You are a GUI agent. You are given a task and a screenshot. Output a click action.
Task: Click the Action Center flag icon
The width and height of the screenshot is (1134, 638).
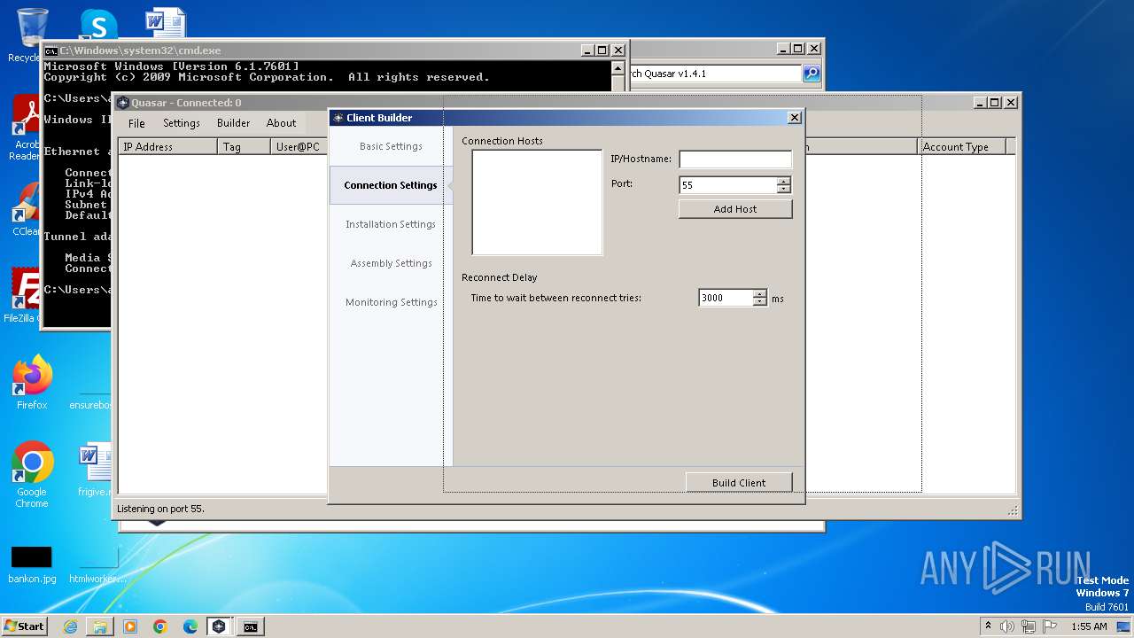(1050, 626)
